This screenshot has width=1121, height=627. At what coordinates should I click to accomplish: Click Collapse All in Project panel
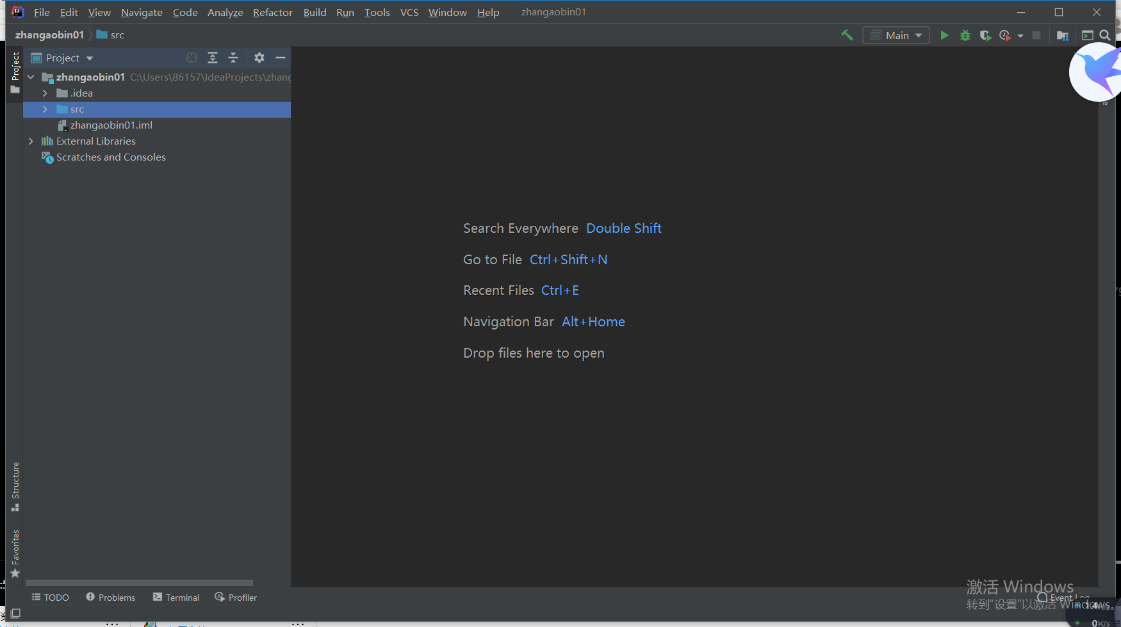(233, 58)
